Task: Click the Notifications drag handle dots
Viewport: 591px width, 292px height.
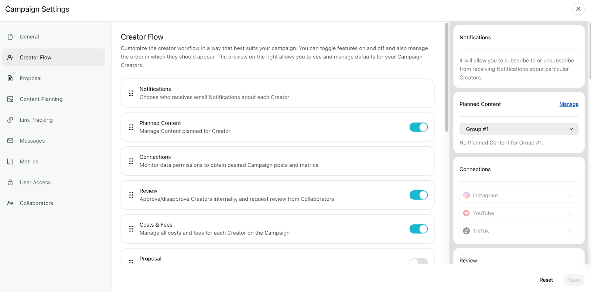Action: (131, 93)
